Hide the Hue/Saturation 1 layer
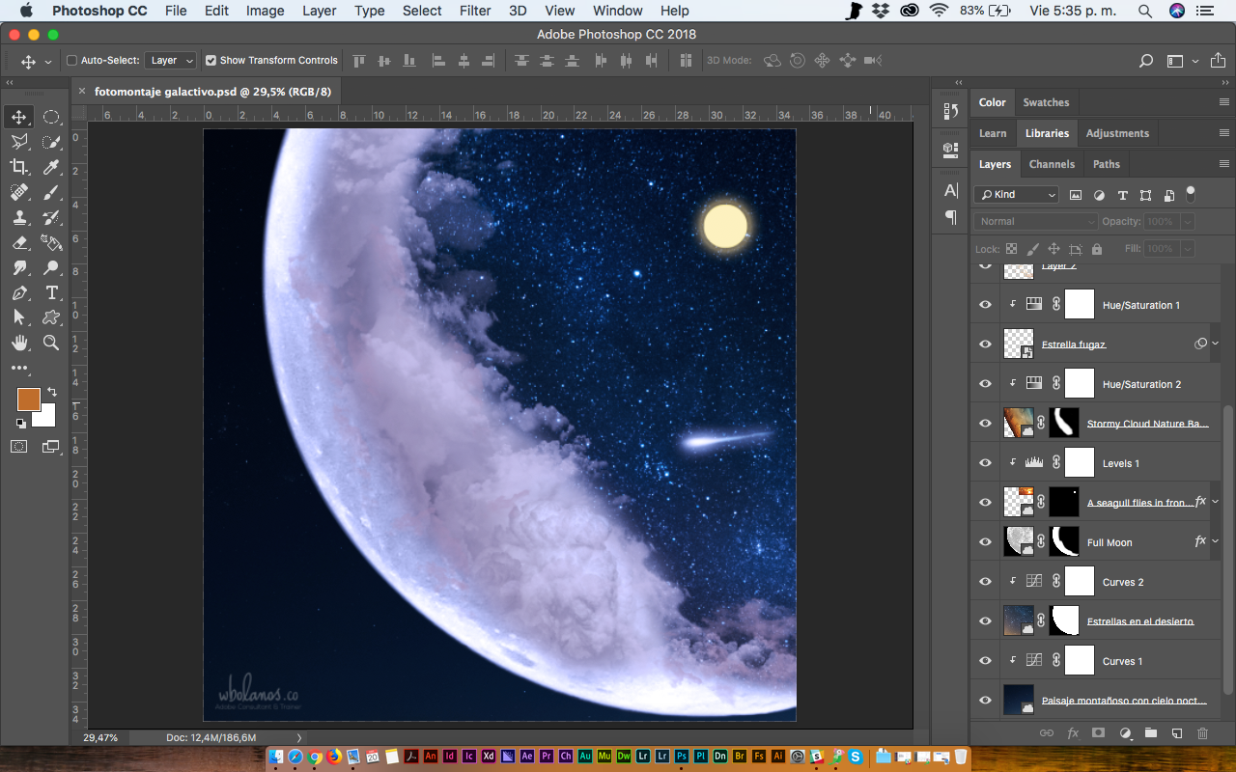 [985, 305]
